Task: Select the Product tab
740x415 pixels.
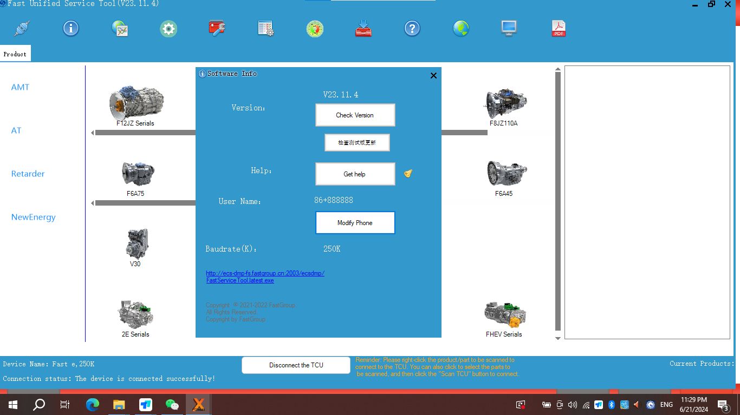Action: [x=15, y=54]
